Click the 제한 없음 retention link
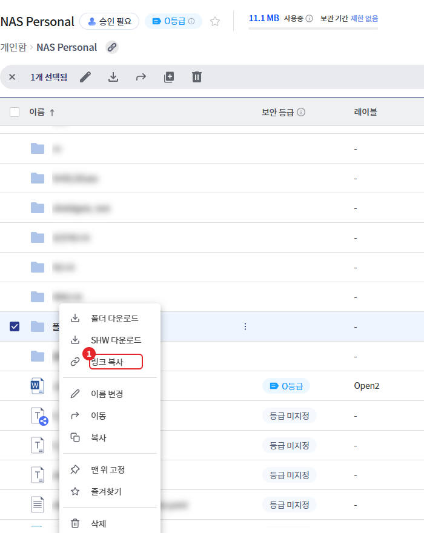 click(x=364, y=18)
